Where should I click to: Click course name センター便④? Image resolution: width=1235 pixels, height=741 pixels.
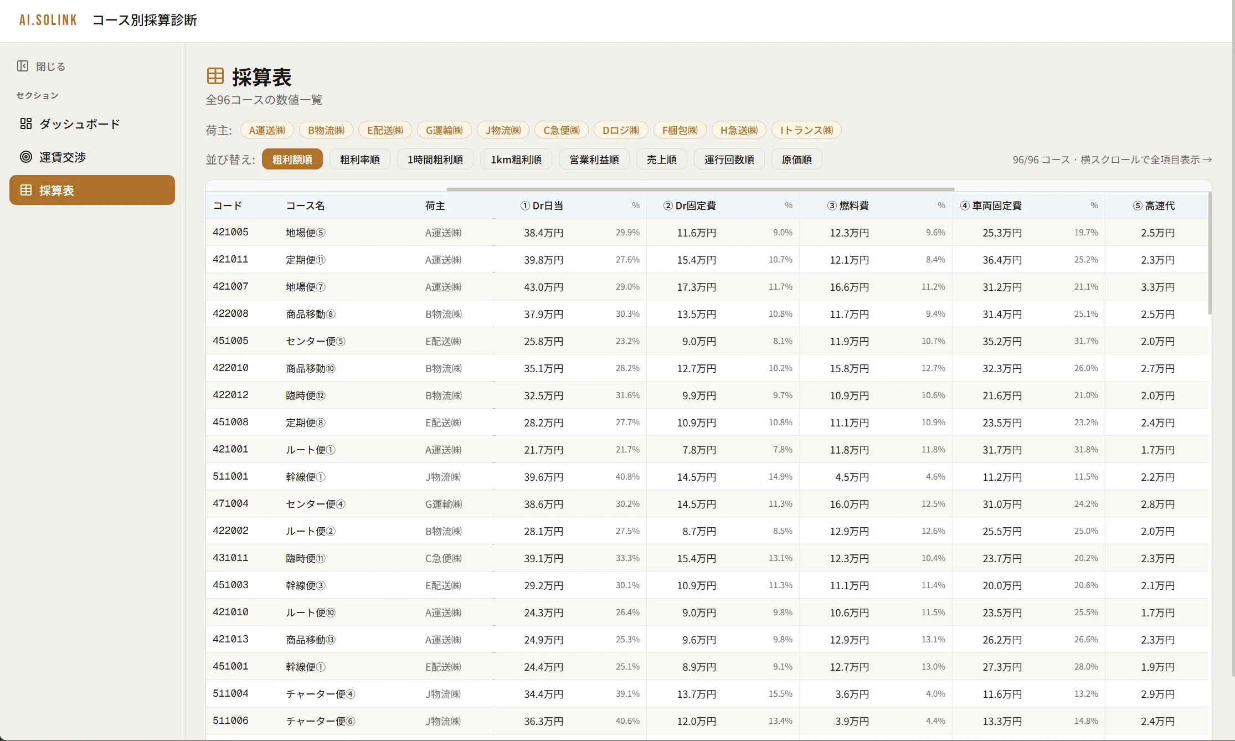[316, 504]
